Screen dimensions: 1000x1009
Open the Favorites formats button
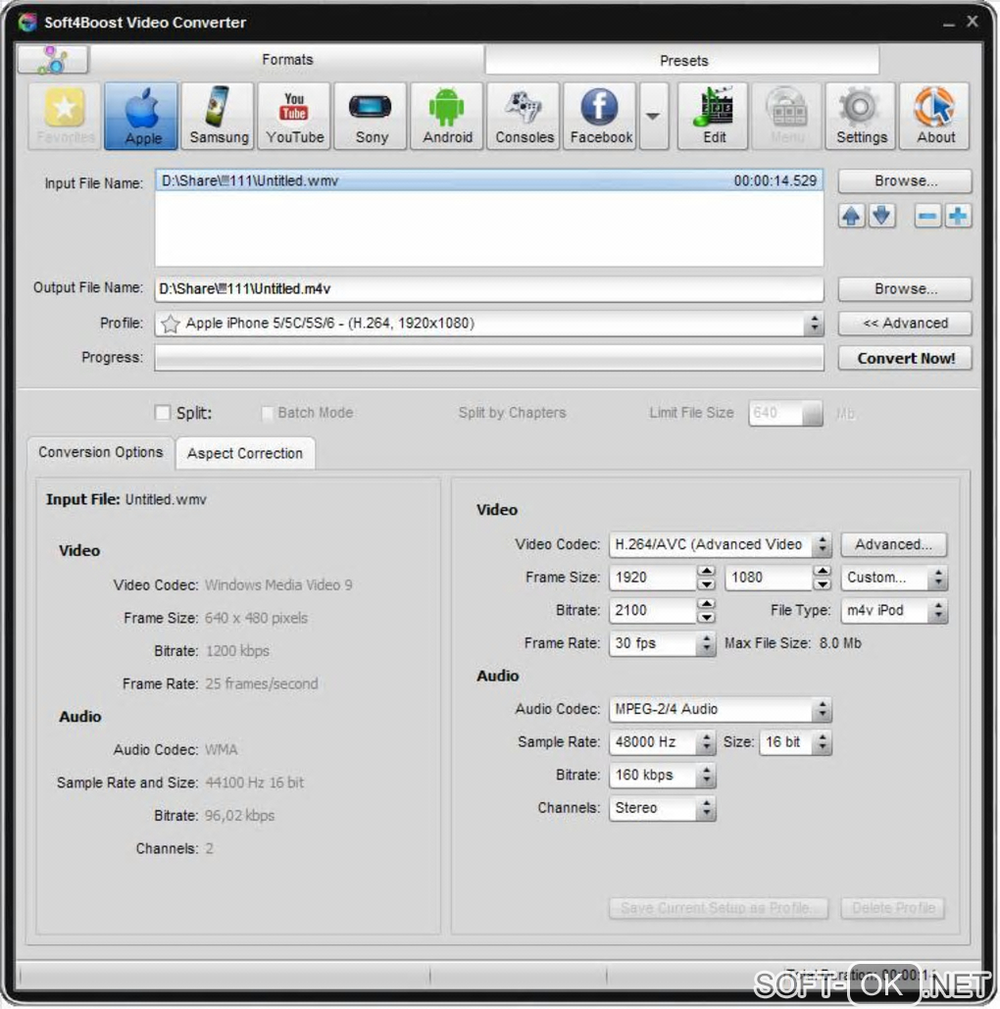[x=65, y=117]
